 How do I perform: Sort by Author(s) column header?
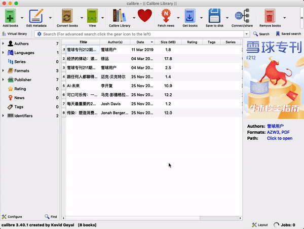click(115, 42)
